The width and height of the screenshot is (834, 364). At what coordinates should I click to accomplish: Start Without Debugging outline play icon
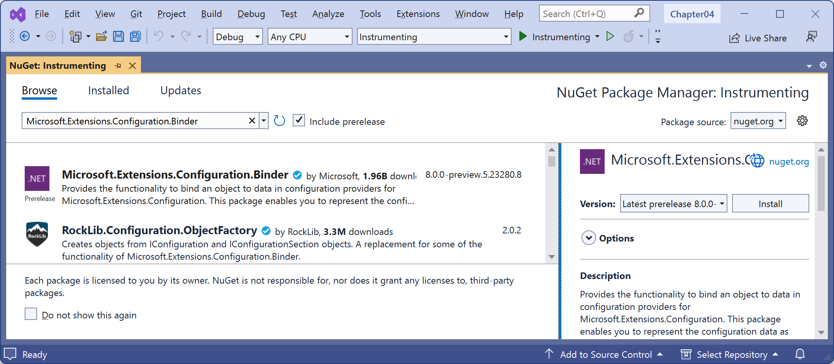[x=610, y=36]
